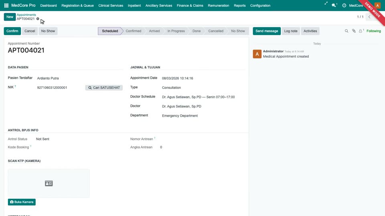
Task: Open the Ancillary Services menu
Action: click(159, 5)
